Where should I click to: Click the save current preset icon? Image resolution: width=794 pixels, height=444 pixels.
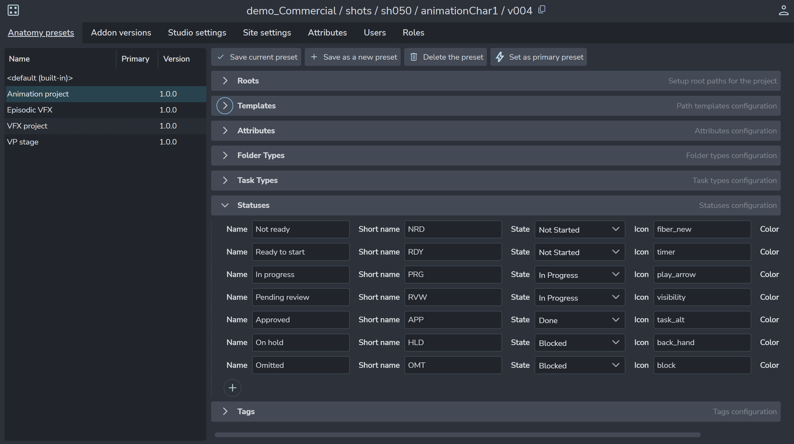pos(221,56)
